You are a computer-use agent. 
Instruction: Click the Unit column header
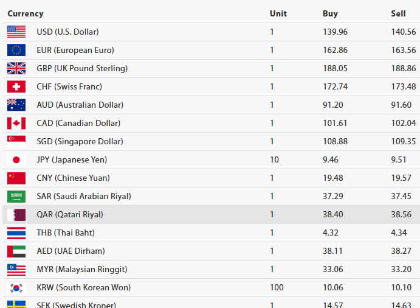coord(278,13)
